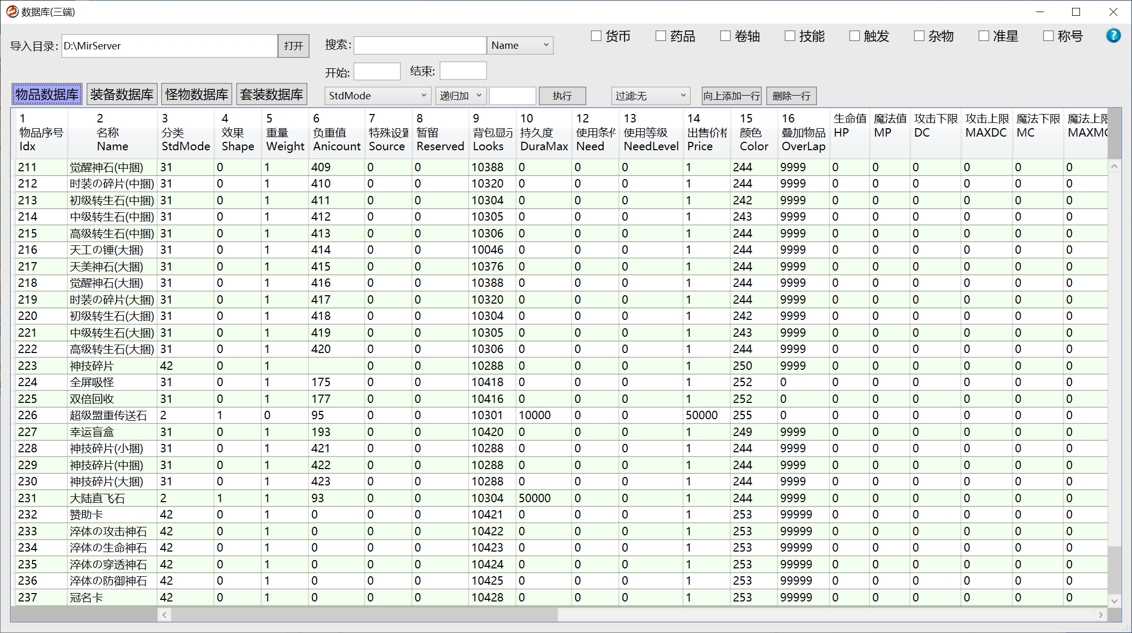
Task: Click the horizontal scrollbar left arrow
Action: [164, 614]
